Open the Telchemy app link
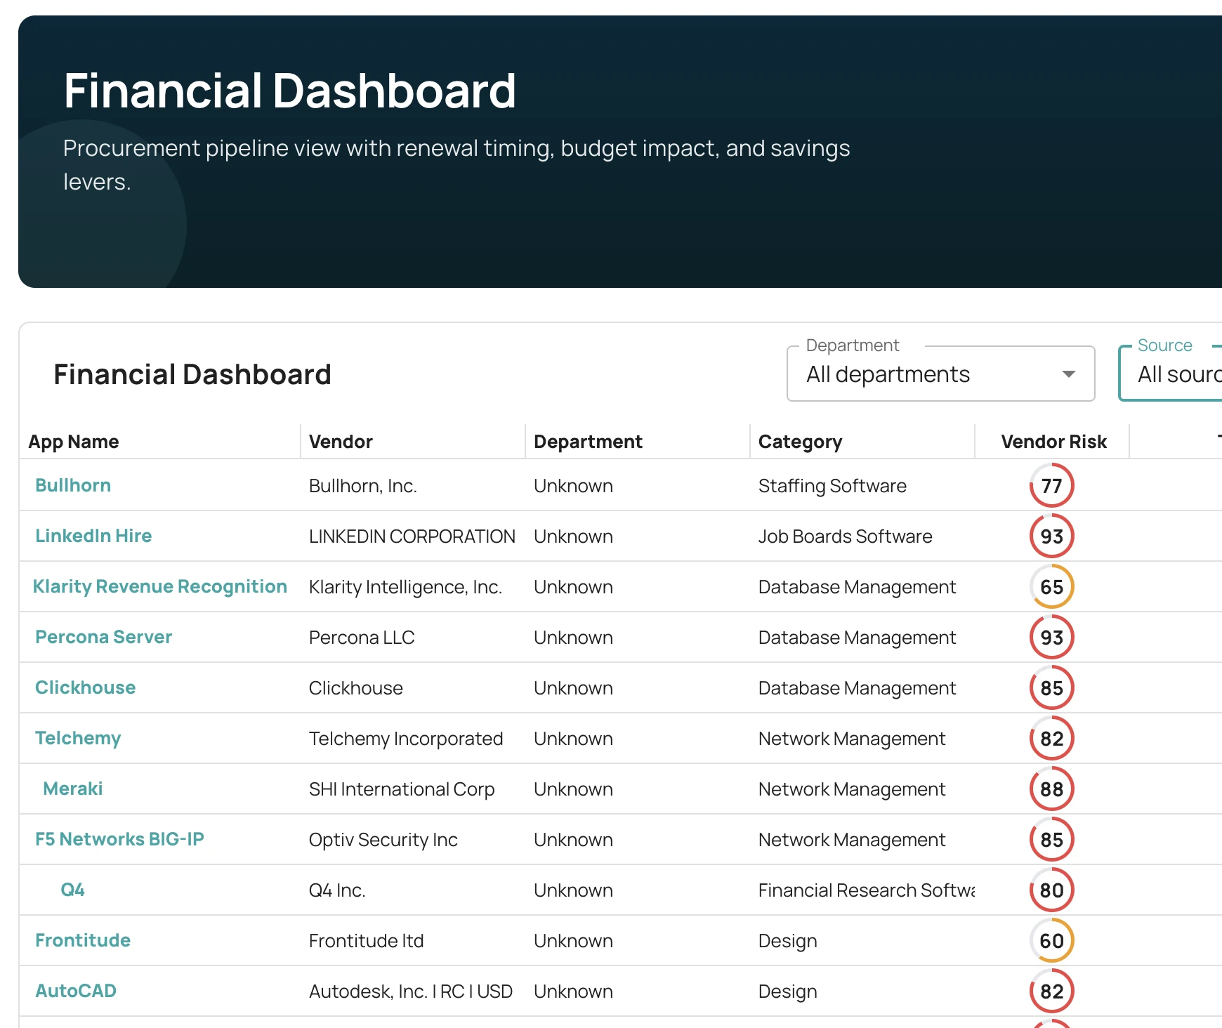Screen dimensions: 1222x1028 pyautogui.click(x=78, y=738)
